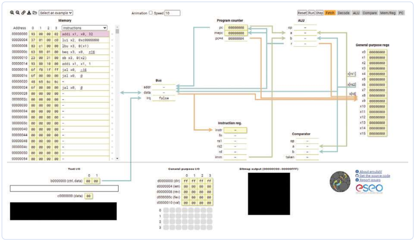Click byte '93' at address 00000000
The image size is (416, 241).
(x=33, y=34)
